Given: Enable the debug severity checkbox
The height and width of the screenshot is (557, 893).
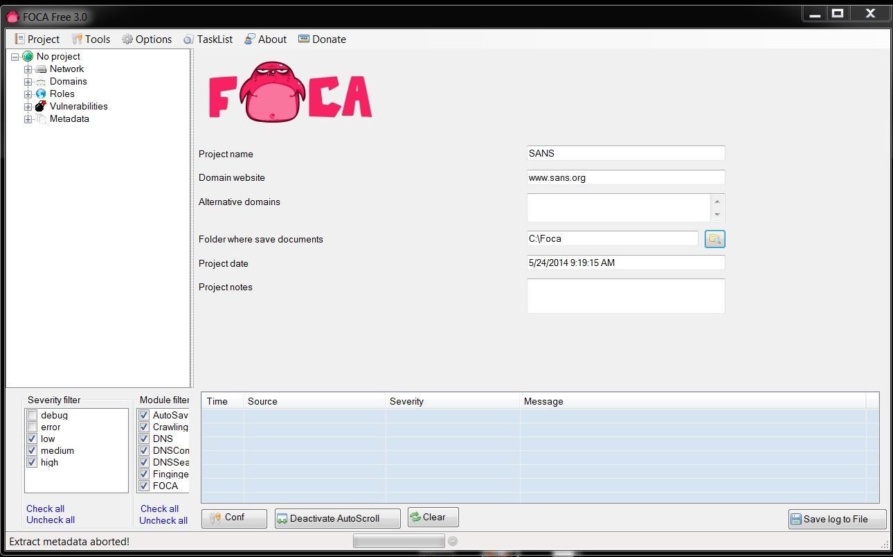Looking at the screenshot, I should [x=32, y=416].
